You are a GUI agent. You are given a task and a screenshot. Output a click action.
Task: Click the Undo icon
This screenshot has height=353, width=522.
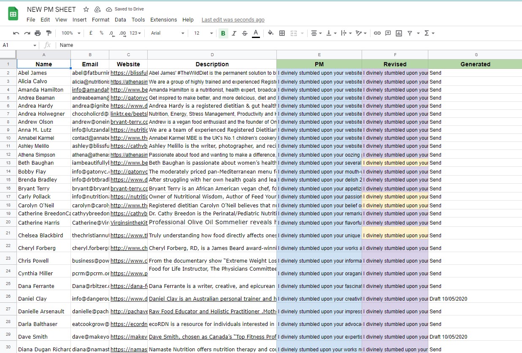(16, 33)
